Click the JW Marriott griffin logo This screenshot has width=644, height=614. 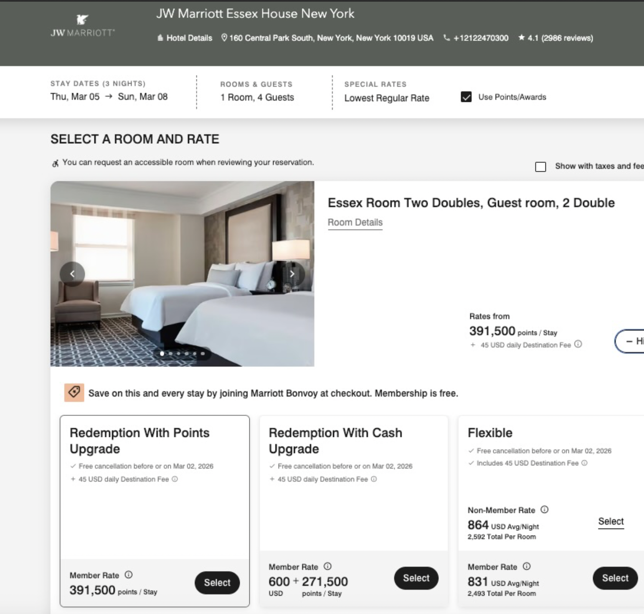click(x=82, y=20)
